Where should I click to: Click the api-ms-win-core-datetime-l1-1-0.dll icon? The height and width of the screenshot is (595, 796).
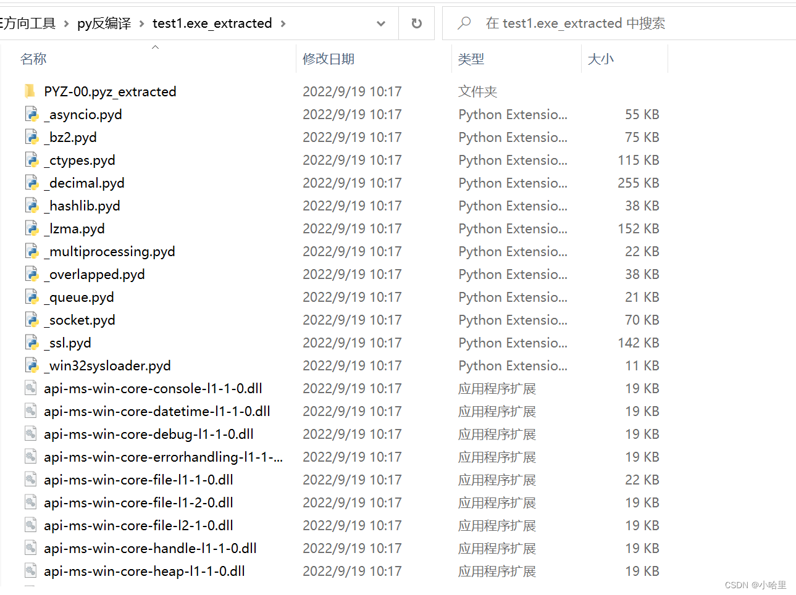tap(30, 410)
